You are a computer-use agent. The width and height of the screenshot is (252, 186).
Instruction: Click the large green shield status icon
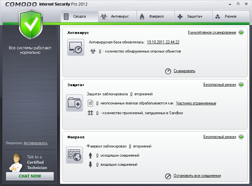(x=31, y=24)
